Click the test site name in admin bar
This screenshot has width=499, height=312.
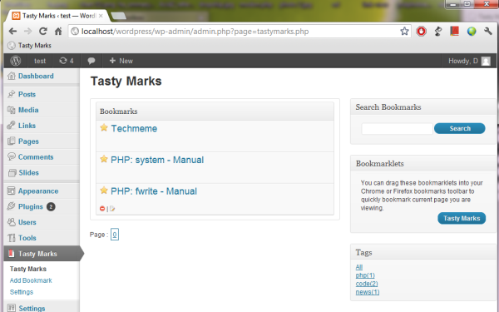point(40,61)
